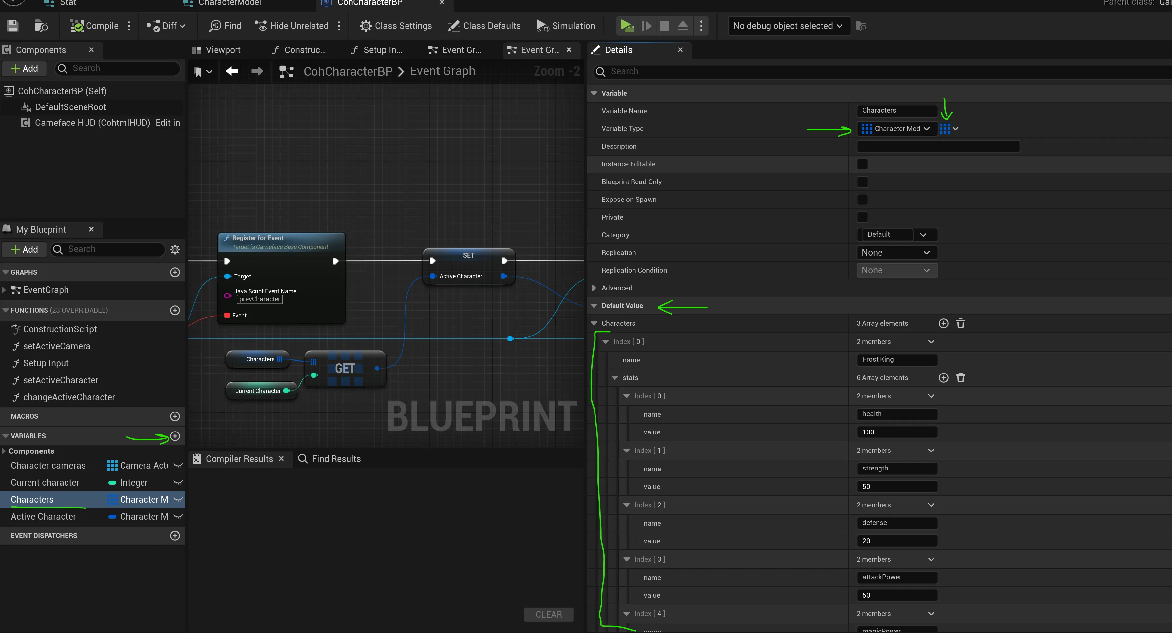The width and height of the screenshot is (1172, 633).
Task: Add element to stats array
Action: [x=944, y=378]
